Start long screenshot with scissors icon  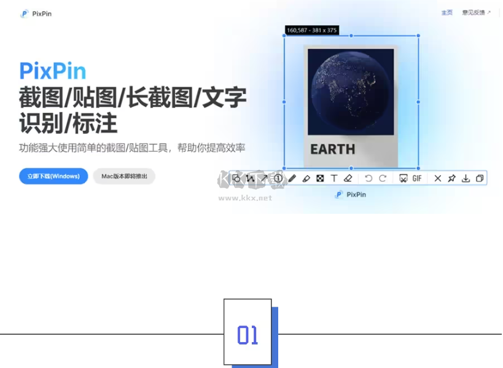pos(404,178)
